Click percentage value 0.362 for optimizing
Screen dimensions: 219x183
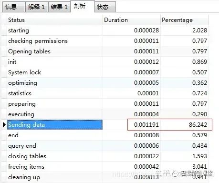click(x=199, y=83)
